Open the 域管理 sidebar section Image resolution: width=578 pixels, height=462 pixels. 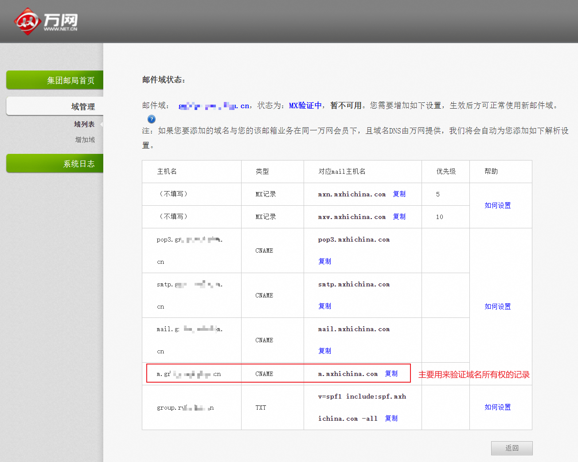(x=55, y=106)
